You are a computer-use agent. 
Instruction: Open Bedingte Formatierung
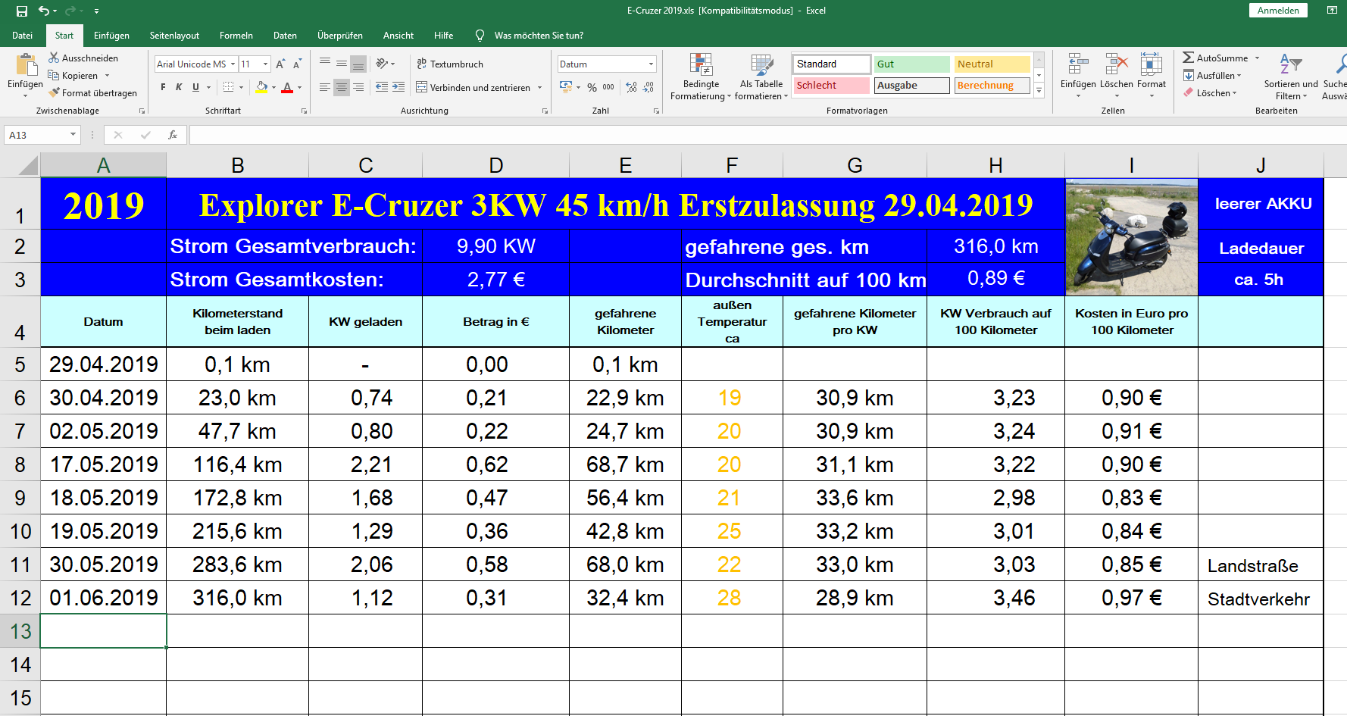(701, 77)
